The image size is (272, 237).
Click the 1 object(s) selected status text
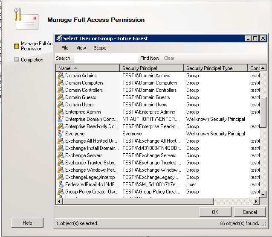pos(77,223)
